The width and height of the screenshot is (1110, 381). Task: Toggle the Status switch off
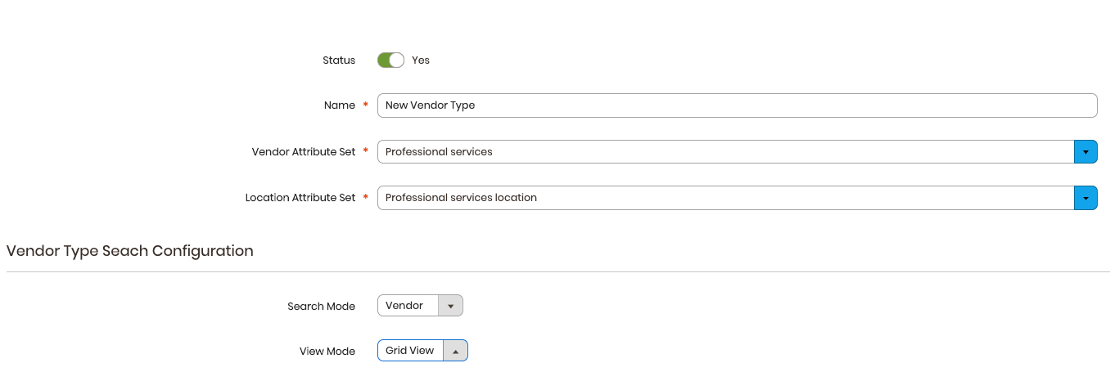point(390,60)
